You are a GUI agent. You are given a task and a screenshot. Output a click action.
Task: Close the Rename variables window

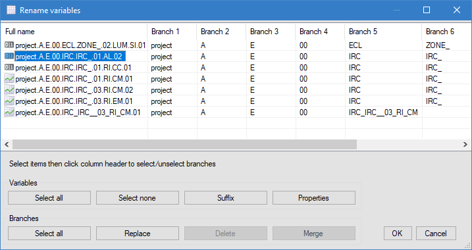pos(457,10)
